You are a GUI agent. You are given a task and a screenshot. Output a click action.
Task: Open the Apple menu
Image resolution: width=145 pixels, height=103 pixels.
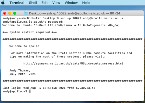(x=3, y=2)
